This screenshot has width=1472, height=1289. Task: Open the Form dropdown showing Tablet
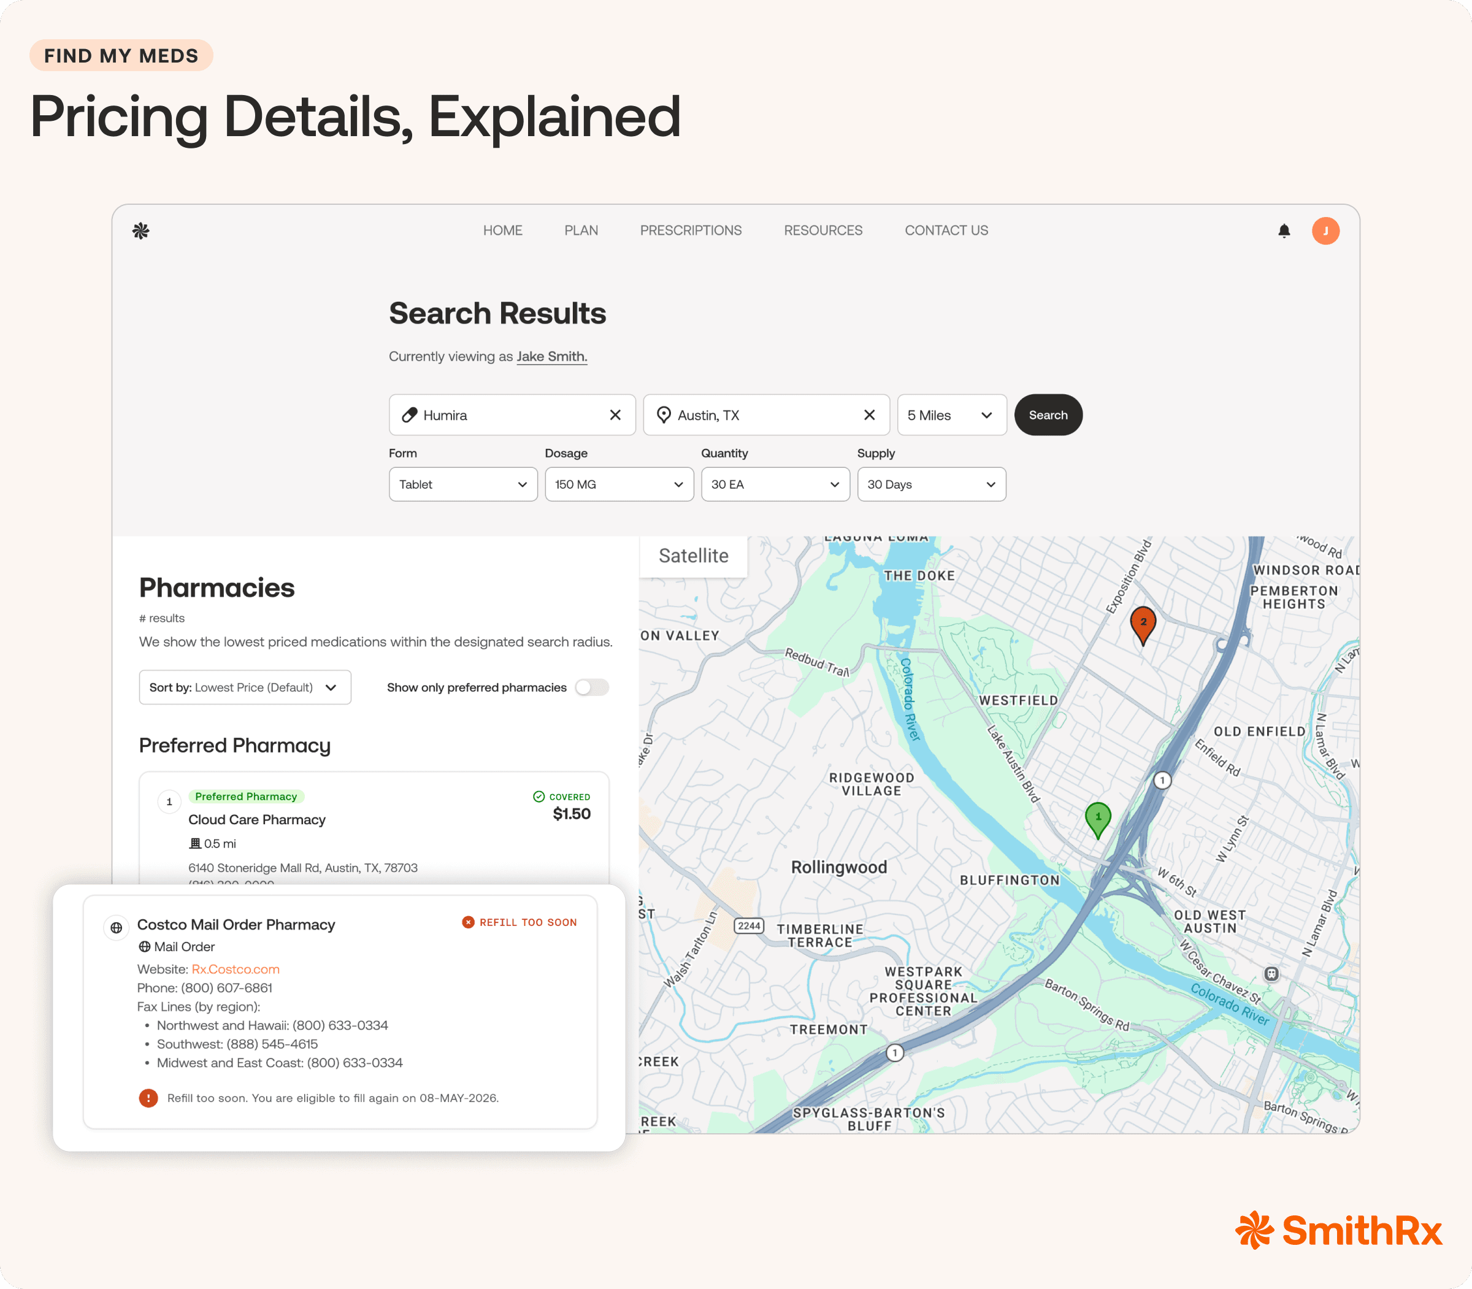click(x=463, y=484)
